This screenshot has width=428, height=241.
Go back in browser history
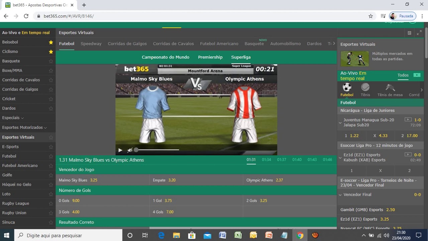(x=6, y=16)
